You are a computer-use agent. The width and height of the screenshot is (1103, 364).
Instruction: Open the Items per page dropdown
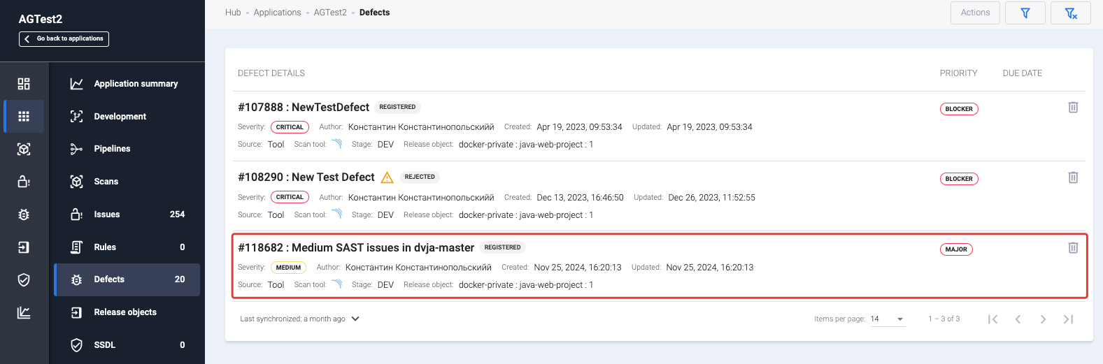pyautogui.click(x=887, y=319)
